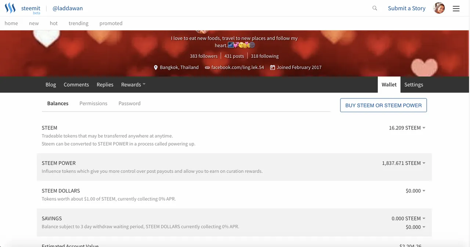Click the @laddawan username in header
The image size is (470, 247).
[68, 8]
